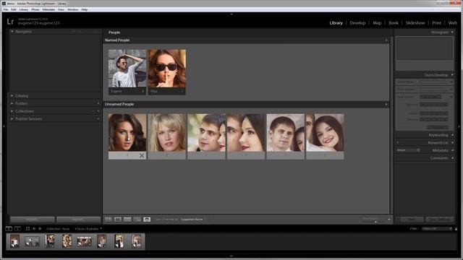Screen dimensions: 463x260
Task: Collapse the Histogram panel
Action: [452, 32]
